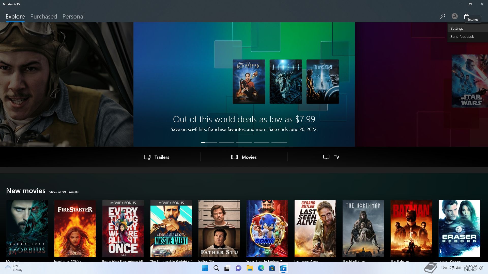Open the shopping cart icon
488x274 pixels.
(x=466, y=16)
